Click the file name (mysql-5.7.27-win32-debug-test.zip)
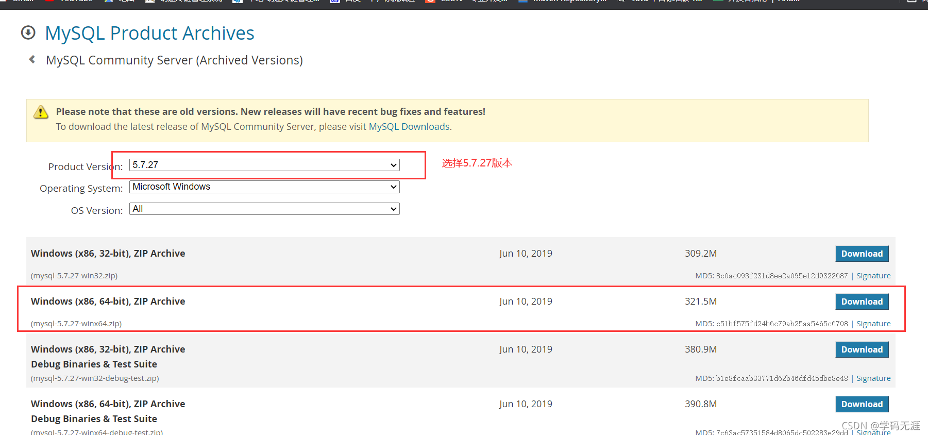 pyautogui.click(x=95, y=378)
